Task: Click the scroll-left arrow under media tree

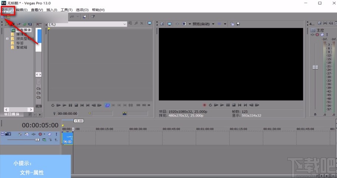Action: coord(6,110)
